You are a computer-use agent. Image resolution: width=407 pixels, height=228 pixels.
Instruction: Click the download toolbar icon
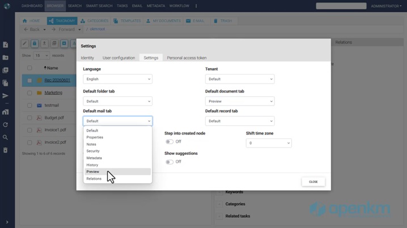44,43
